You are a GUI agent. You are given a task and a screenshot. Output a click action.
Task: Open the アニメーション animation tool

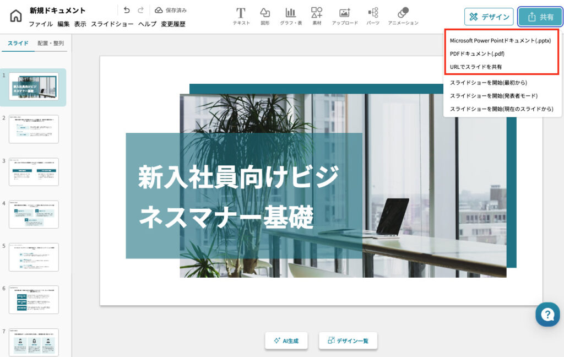tap(403, 17)
